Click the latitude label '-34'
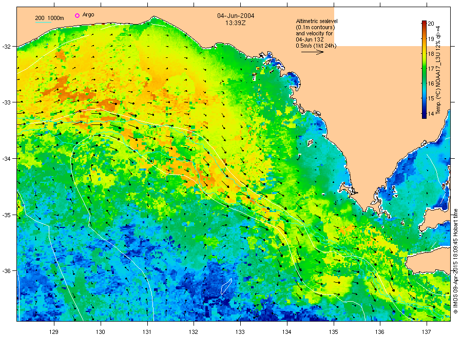 click(x=7, y=158)
